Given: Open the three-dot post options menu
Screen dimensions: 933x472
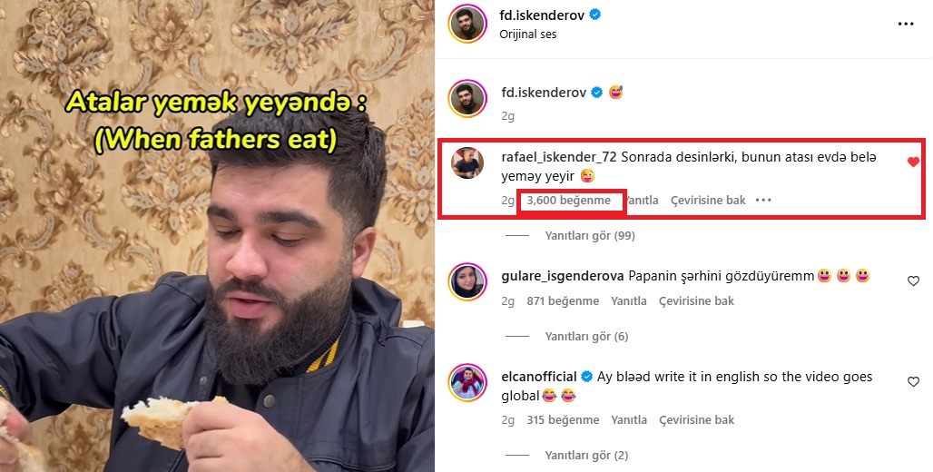Looking at the screenshot, I should (906, 25).
